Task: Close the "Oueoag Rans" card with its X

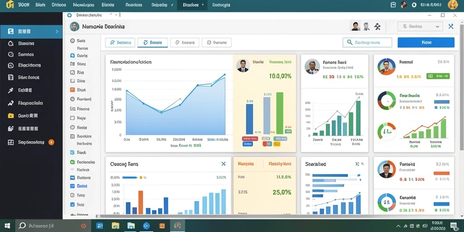Action: [223, 164]
